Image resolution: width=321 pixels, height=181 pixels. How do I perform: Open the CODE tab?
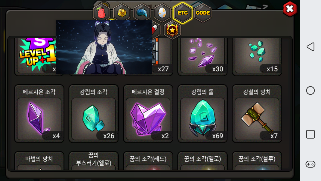[203, 13]
